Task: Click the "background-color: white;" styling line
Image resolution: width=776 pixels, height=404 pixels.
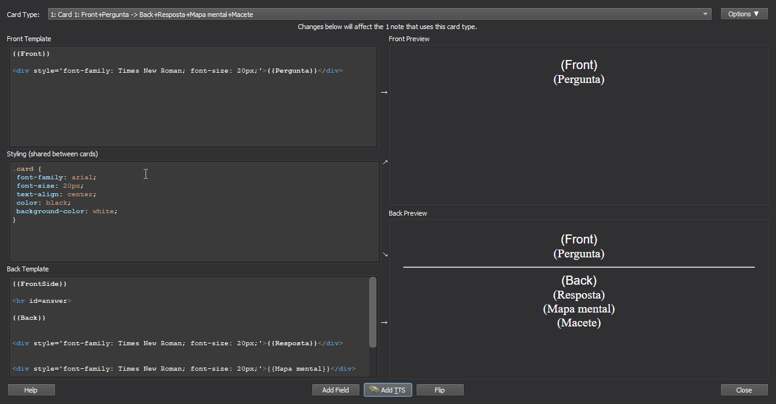Action: (x=67, y=211)
